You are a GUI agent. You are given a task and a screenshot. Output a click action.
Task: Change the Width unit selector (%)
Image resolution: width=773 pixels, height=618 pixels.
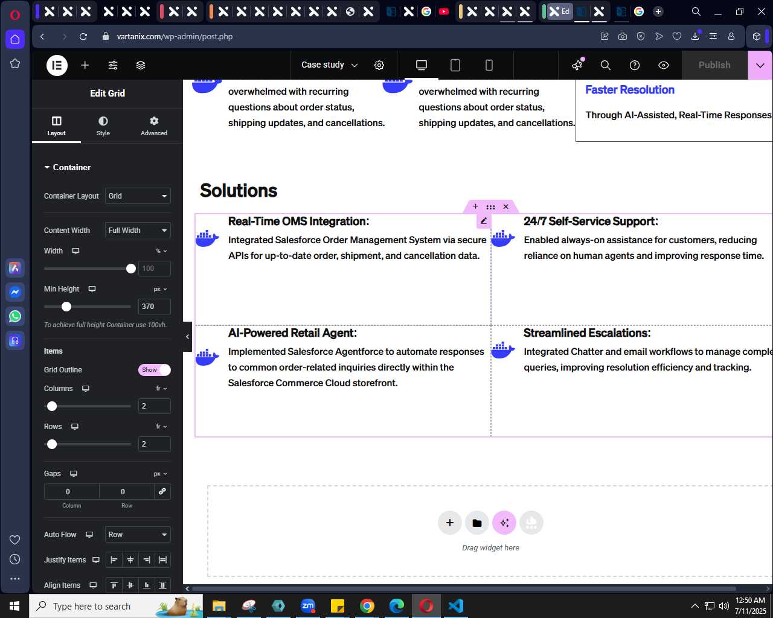161,251
